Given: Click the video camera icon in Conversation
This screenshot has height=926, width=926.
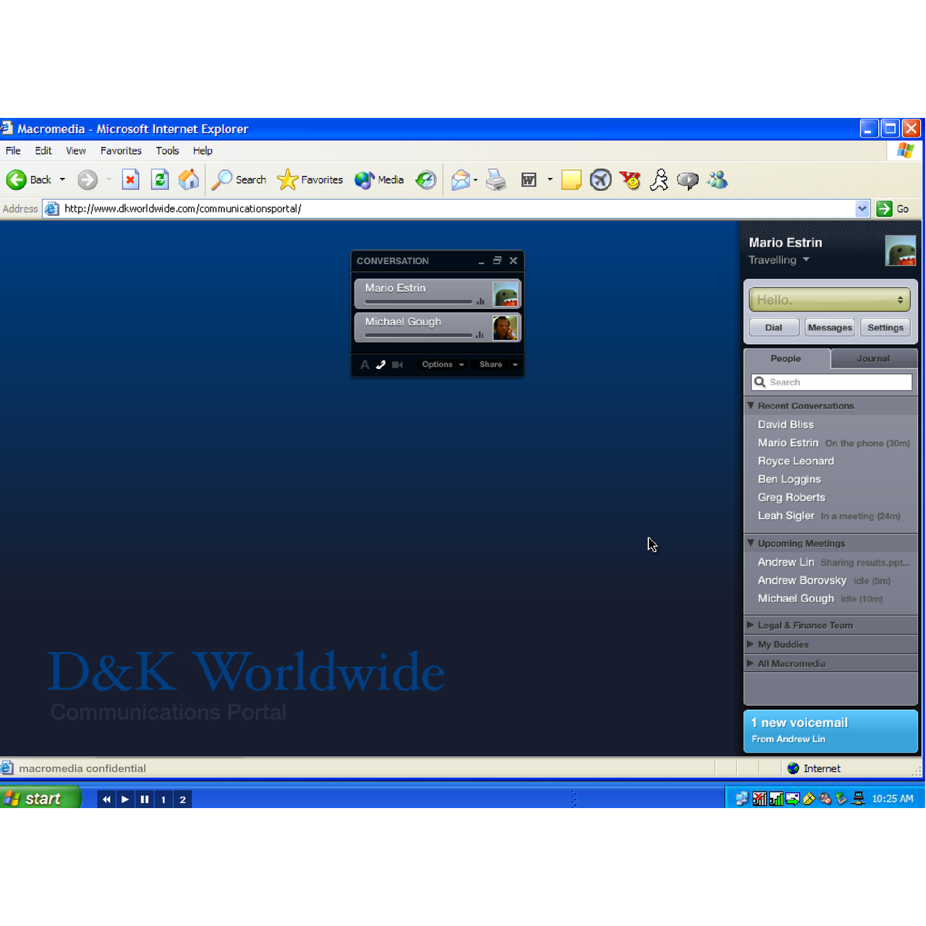Looking at the screenshot, I should click(x=397, y=365).
